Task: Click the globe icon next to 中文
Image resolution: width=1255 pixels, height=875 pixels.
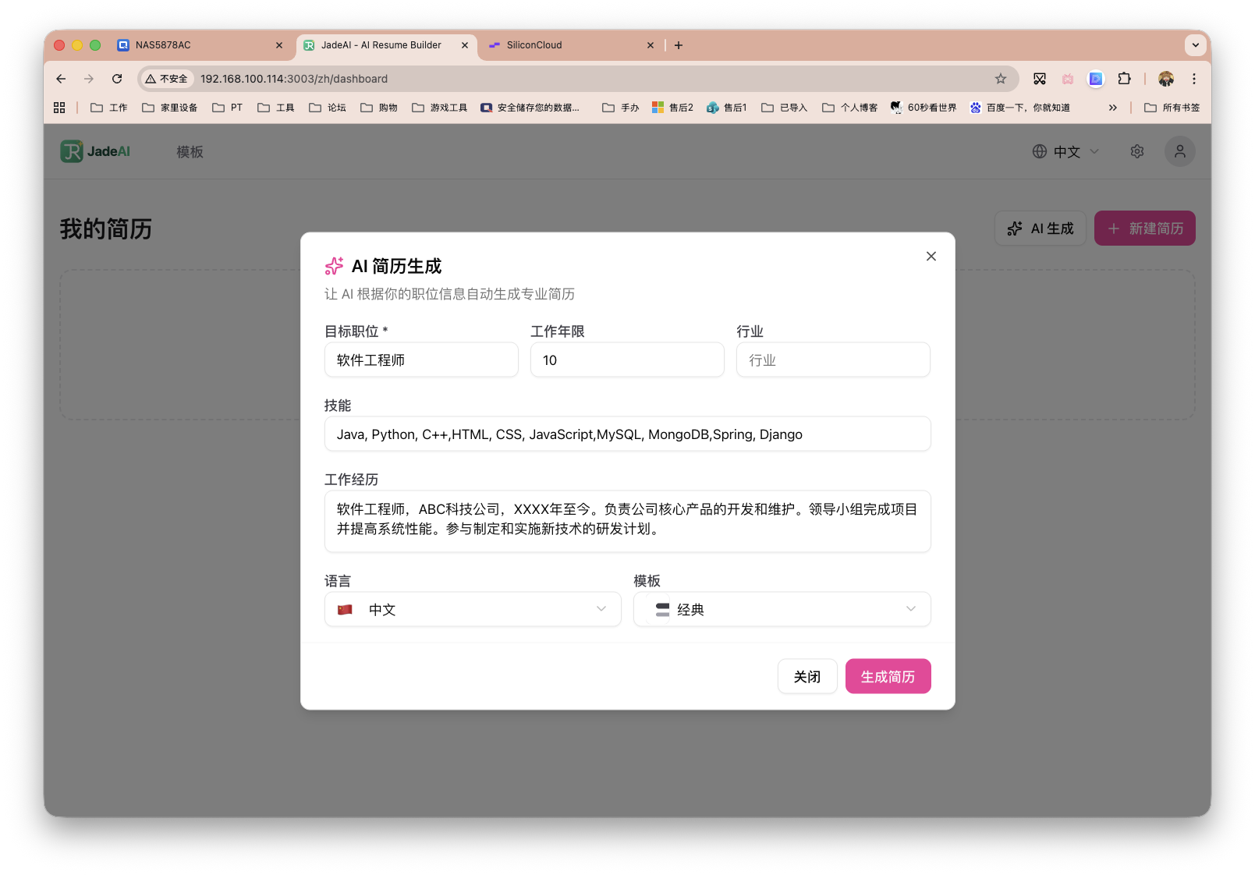Action: [x=1041, y=151]
